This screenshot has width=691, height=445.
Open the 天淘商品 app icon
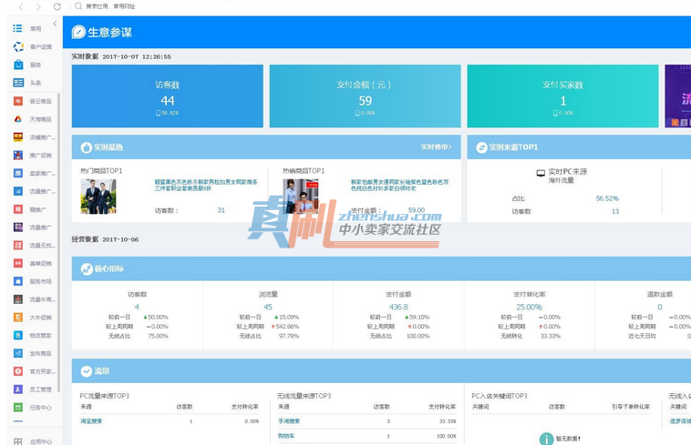pyautogui.click(x=18, y=118)
